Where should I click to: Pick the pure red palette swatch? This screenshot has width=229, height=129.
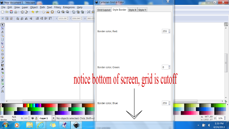25,105
